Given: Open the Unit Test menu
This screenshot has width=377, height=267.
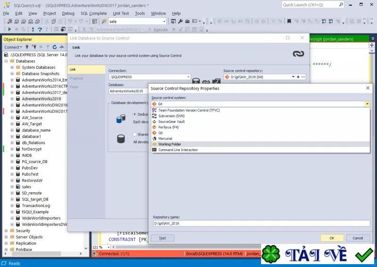Looking at the screenshot, I should click(x=121, y=14).
